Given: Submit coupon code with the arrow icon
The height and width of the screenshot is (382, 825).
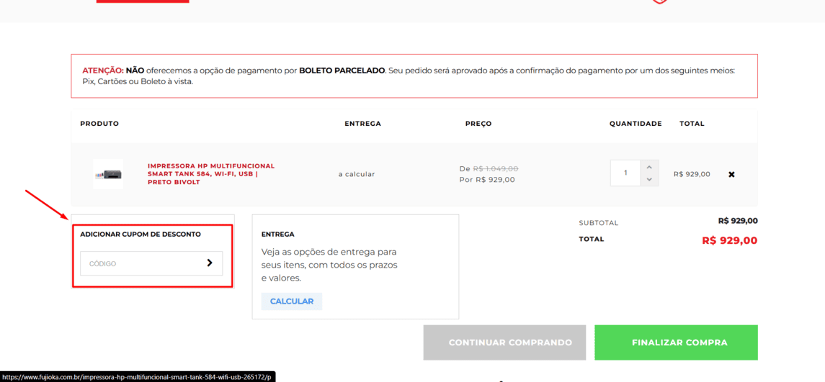Looking at the screenshot, I should tap(210, 263).
